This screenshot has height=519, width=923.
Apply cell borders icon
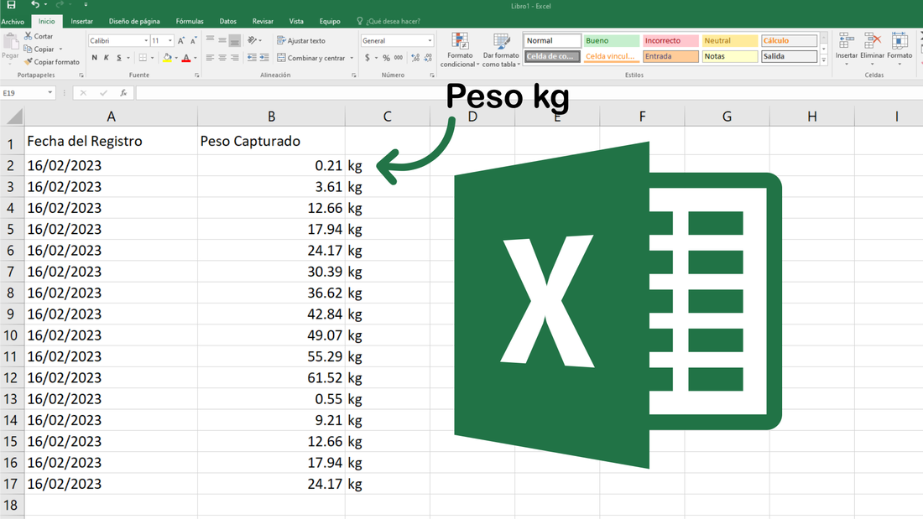(143, 58)
